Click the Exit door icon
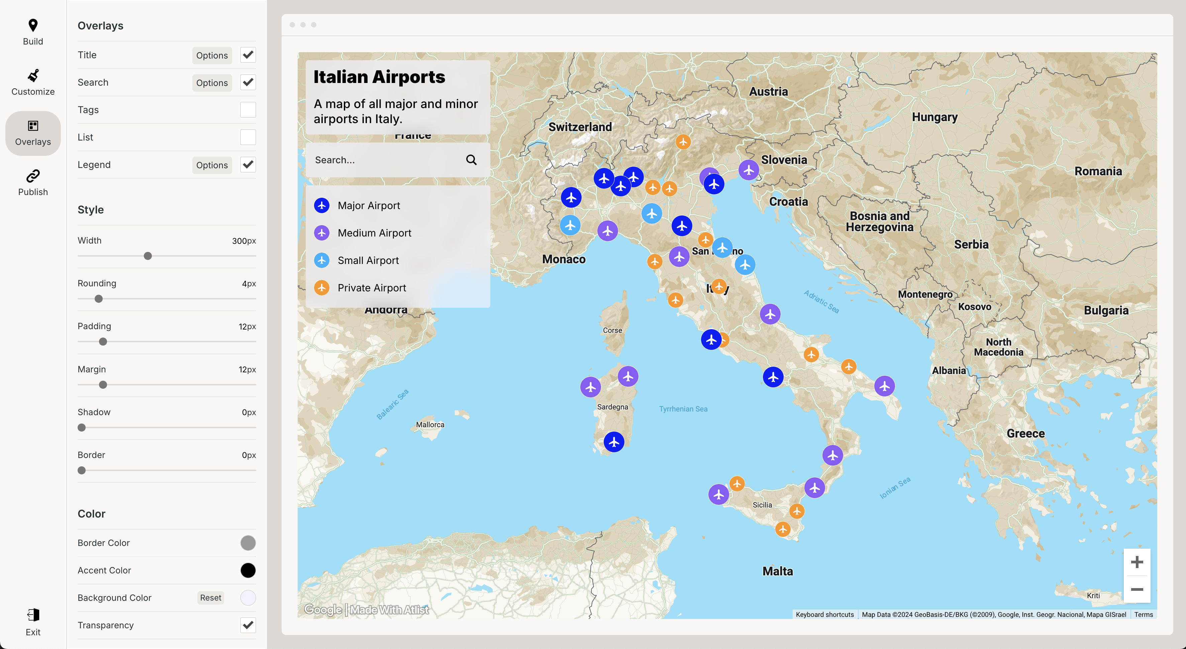 (33, 615)
